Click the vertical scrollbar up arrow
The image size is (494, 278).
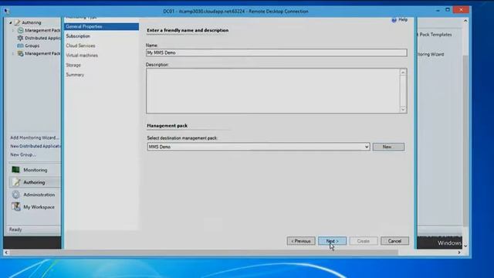pos(465,21)
